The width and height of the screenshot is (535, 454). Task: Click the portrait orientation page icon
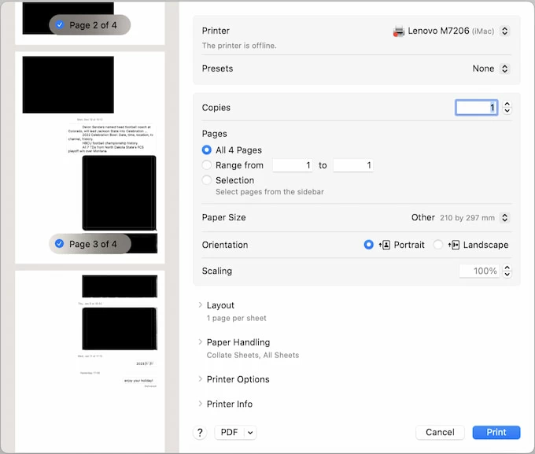coord(385,245)
